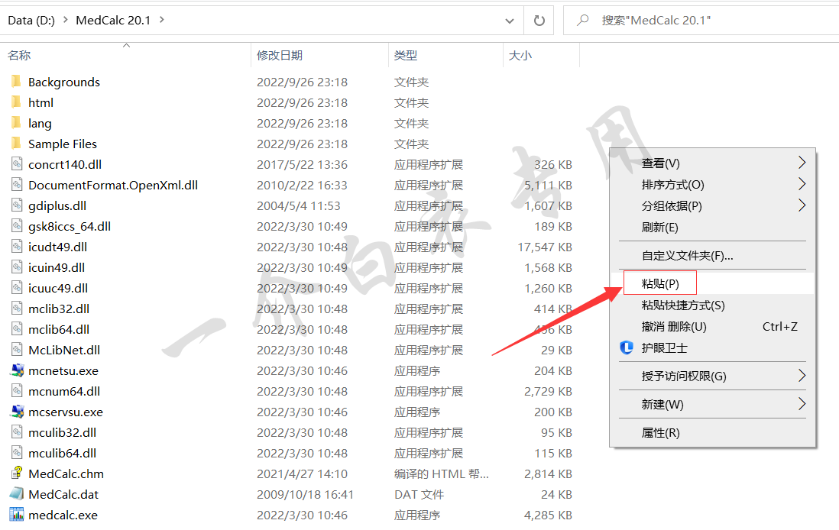
Task: Expand the 查看(V) submenu arrow
Action: pyautogui.click(x=802, y=163)
